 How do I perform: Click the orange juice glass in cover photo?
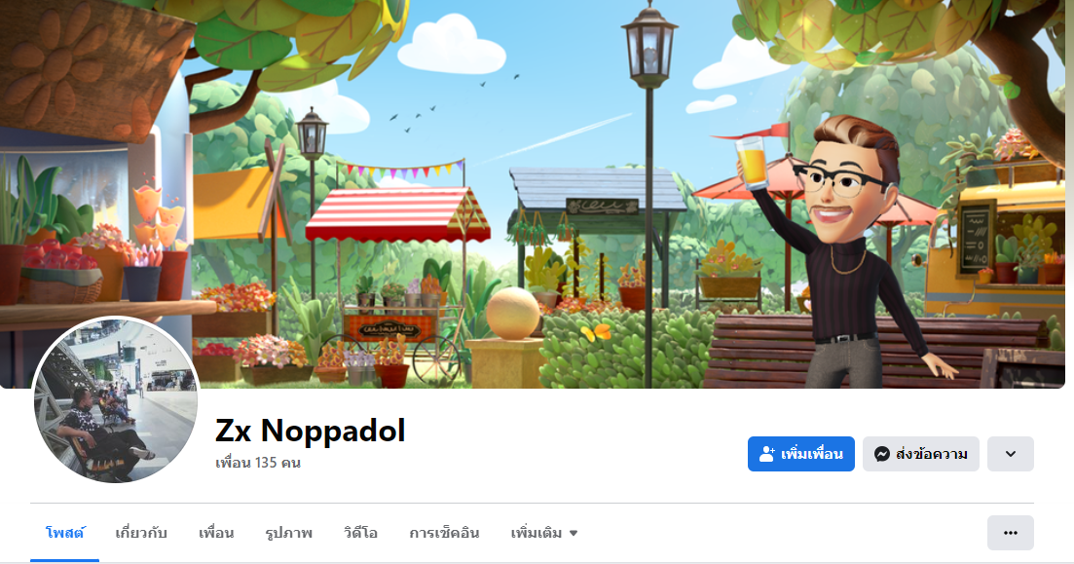click(752, 161)
